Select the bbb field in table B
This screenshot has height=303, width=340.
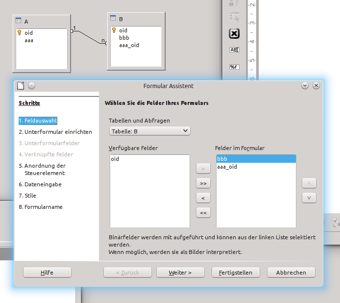124,38
